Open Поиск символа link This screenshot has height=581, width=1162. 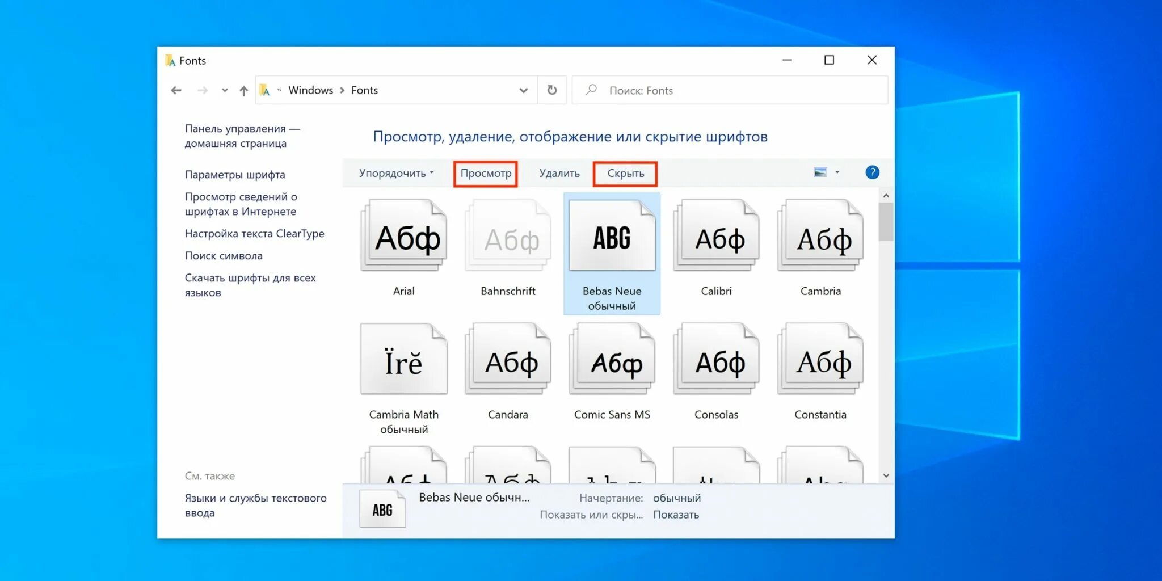(x=224, y=256)
